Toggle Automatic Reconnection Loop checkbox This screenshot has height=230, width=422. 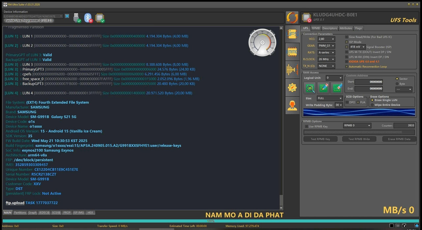[x=347, y=67]
